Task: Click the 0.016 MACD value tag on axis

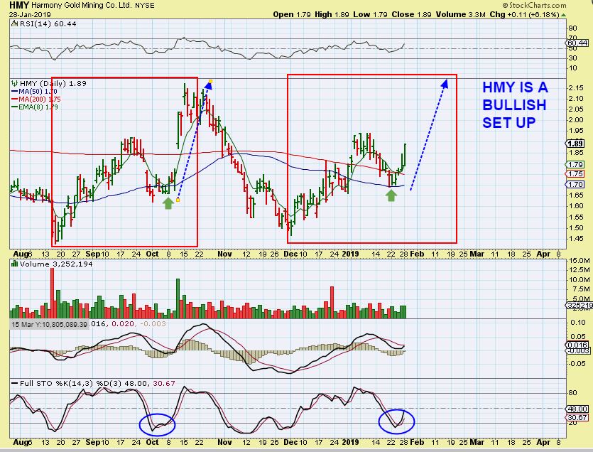Action: pos(577,345)
